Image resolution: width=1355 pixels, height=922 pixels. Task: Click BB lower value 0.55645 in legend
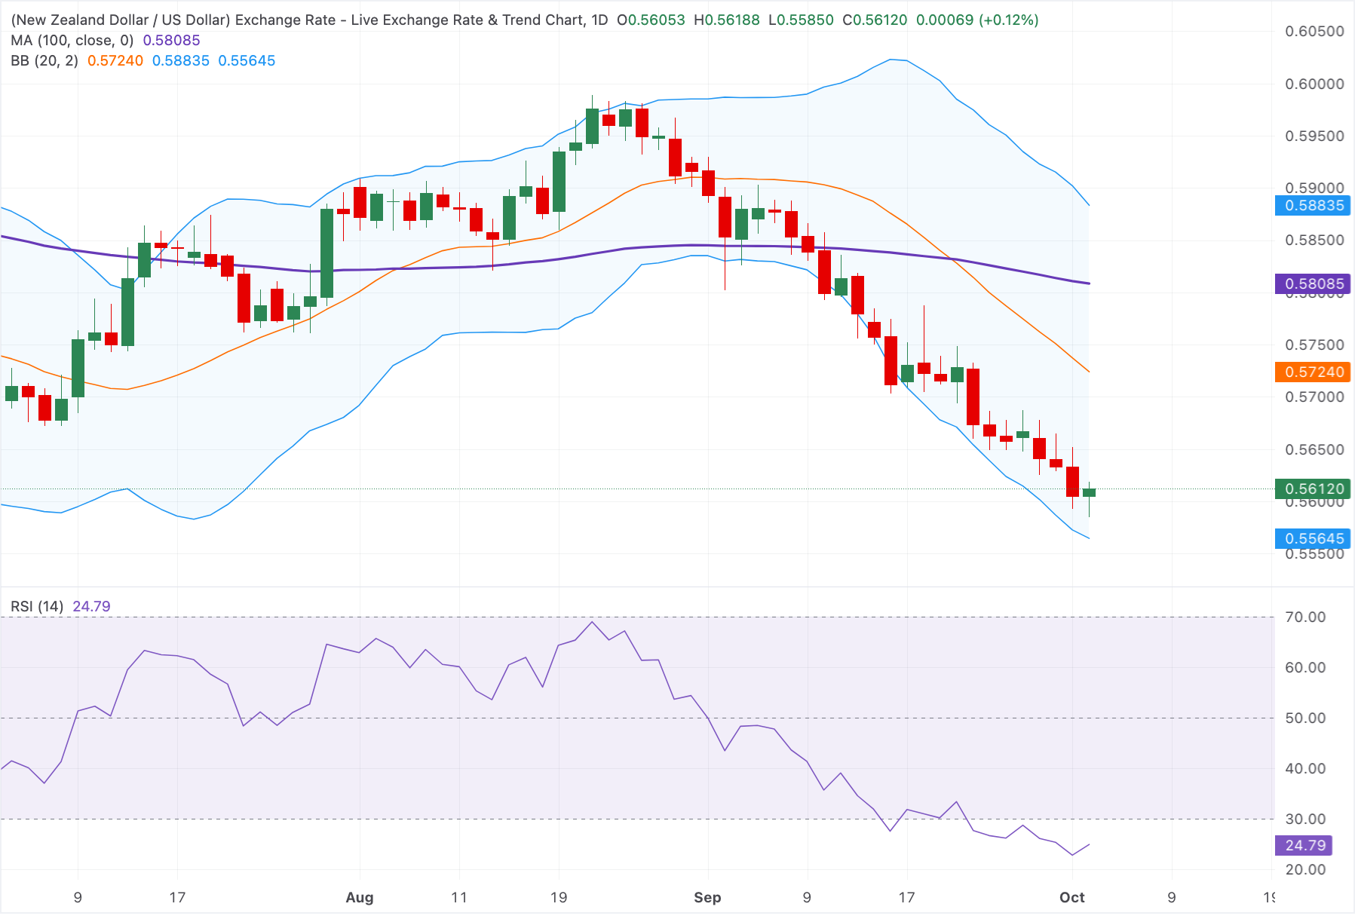[x=247, y=60]
